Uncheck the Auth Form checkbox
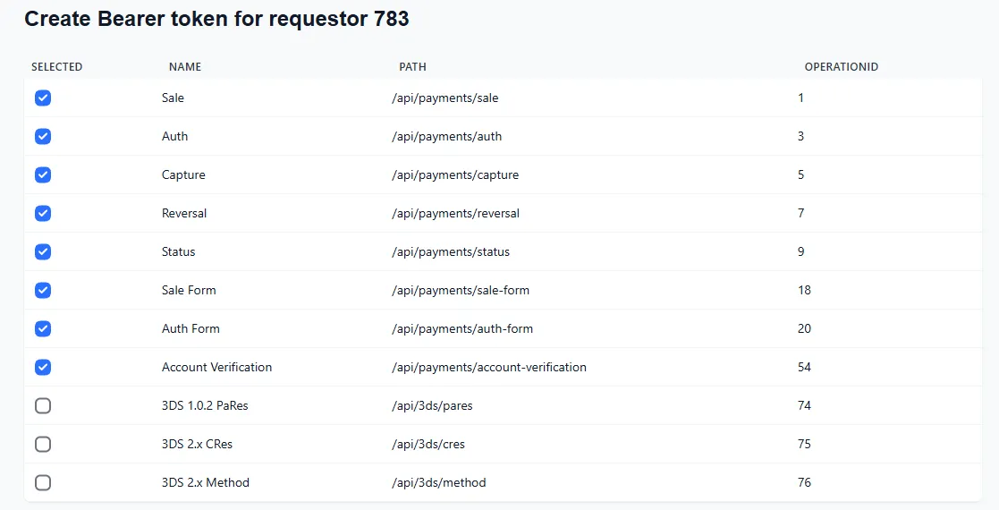This screenshot has width=999, height=510. pos(43,329)
